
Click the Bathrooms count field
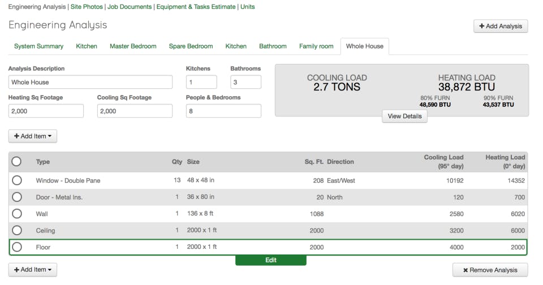[x=246, y=82]
